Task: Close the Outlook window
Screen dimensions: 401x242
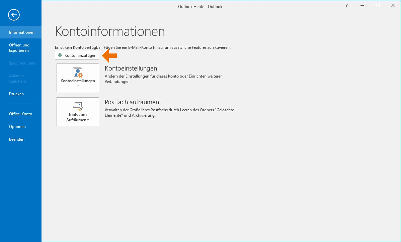Action: 393,5
